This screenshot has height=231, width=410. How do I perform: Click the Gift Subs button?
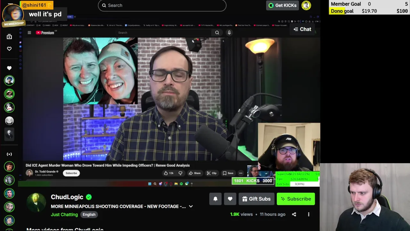tap(257, 199)
